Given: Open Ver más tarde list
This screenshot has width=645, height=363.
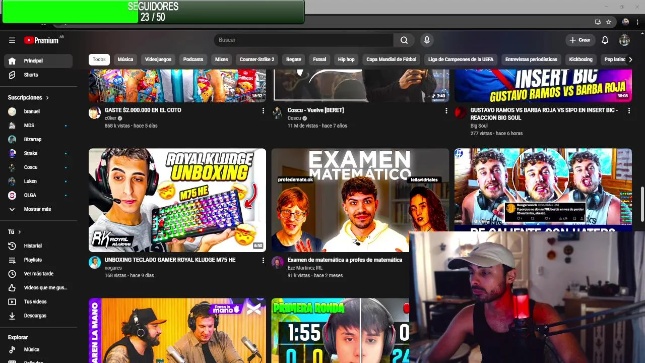Looking at the screenshot, I should 38,274.
